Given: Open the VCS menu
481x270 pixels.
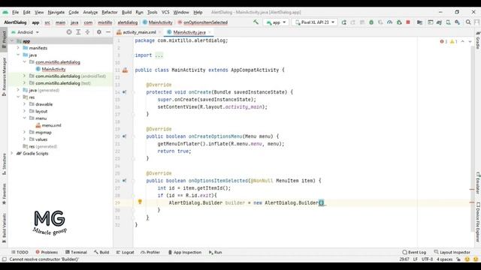Looking at the screenshot, I should (165, 12).
